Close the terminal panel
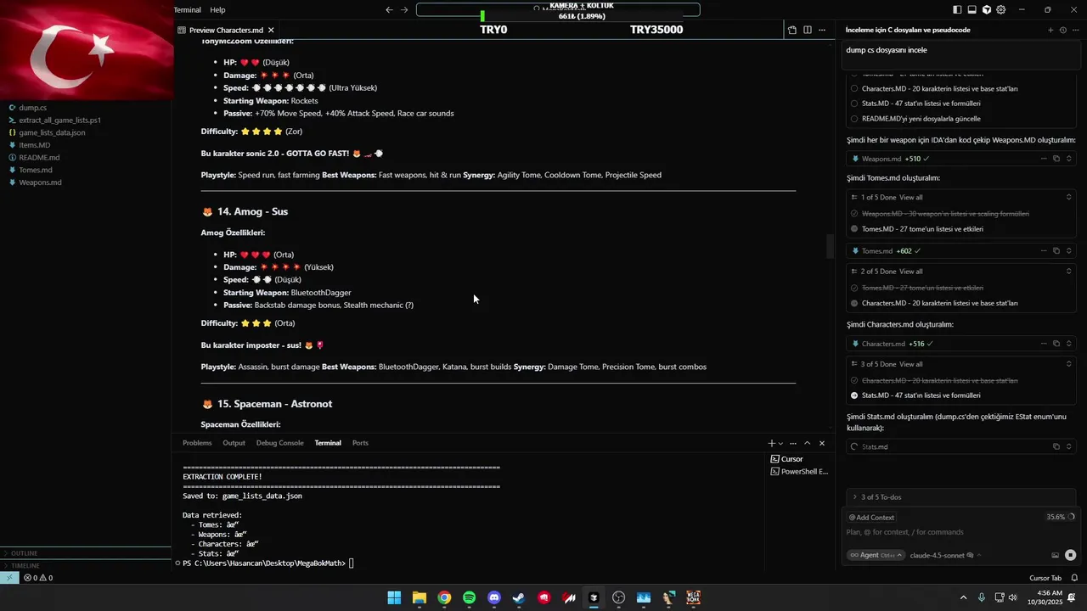The image size is (1087, 611). coord(821,443)
